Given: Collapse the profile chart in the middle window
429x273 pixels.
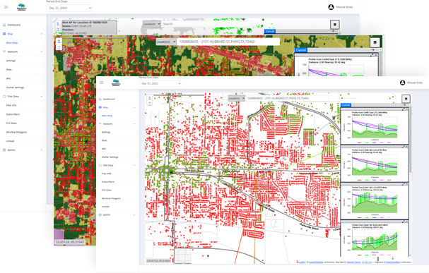Looking at the screenshot, I should coord(376,55).
